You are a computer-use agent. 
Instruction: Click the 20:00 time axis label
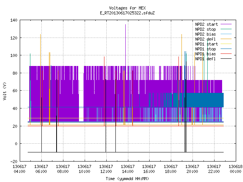[192, 169]
